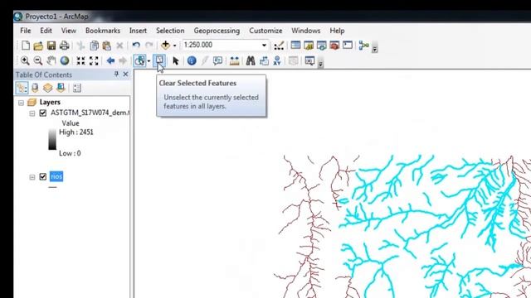Switch to List By Drawing Order
This screenshot has width=531, height=298.
pos(22,88)
